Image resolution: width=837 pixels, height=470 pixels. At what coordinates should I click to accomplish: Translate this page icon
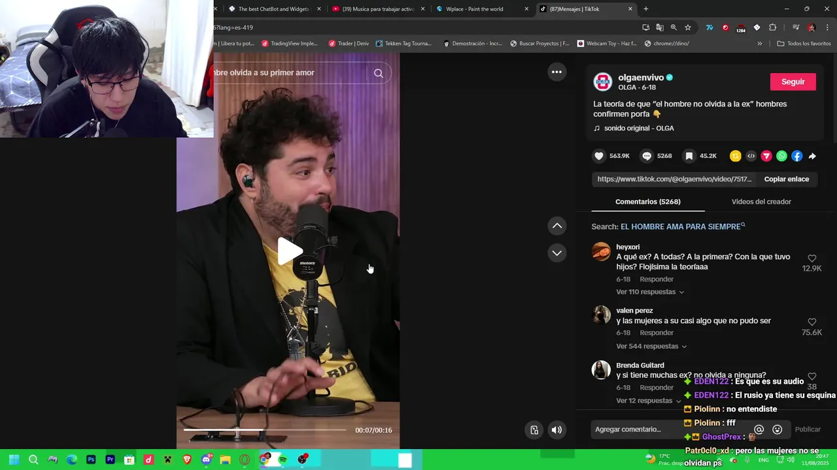pyautogui.click(x=660, y=27)
